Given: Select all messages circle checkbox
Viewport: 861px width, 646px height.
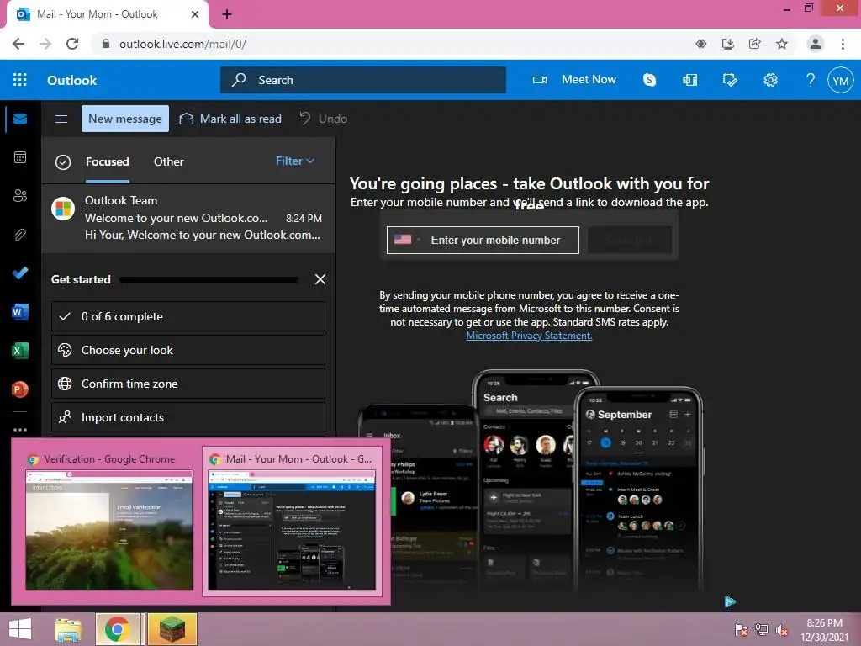Looking at the screenshot, I should pos(63,162).
